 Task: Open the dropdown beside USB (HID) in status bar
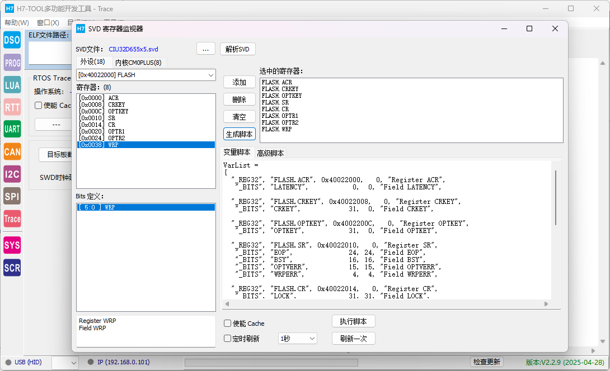(x=65, y=363)
